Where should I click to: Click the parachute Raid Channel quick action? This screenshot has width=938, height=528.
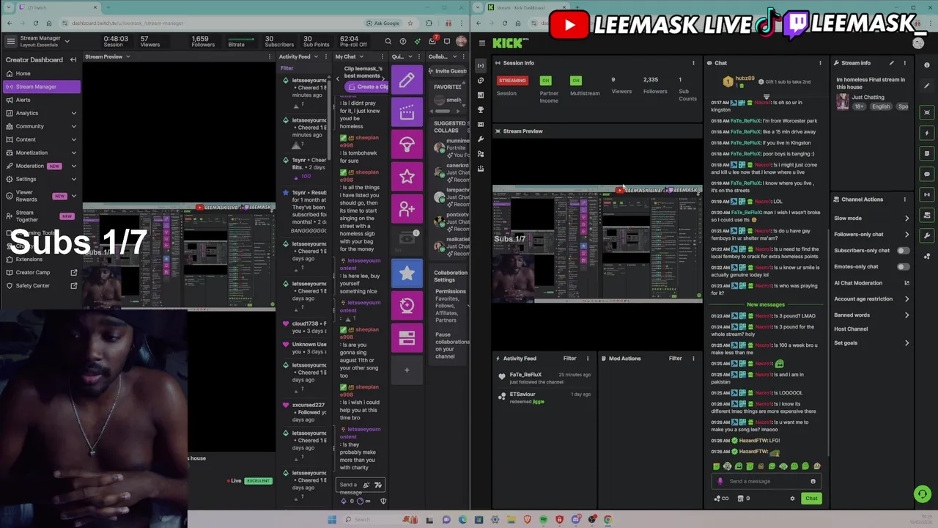coord(407,144)
